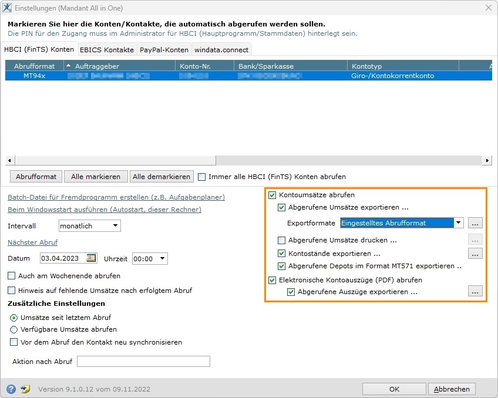This screenshot has height=398, width=498.
Task: Open the EBICS Kontakte tab
Action: 107,49
